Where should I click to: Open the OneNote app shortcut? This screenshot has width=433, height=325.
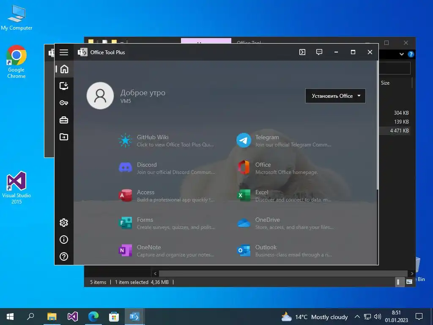point(167,251)
